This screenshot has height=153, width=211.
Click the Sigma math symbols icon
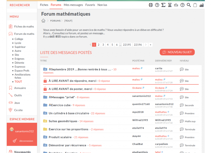point(163,5)
